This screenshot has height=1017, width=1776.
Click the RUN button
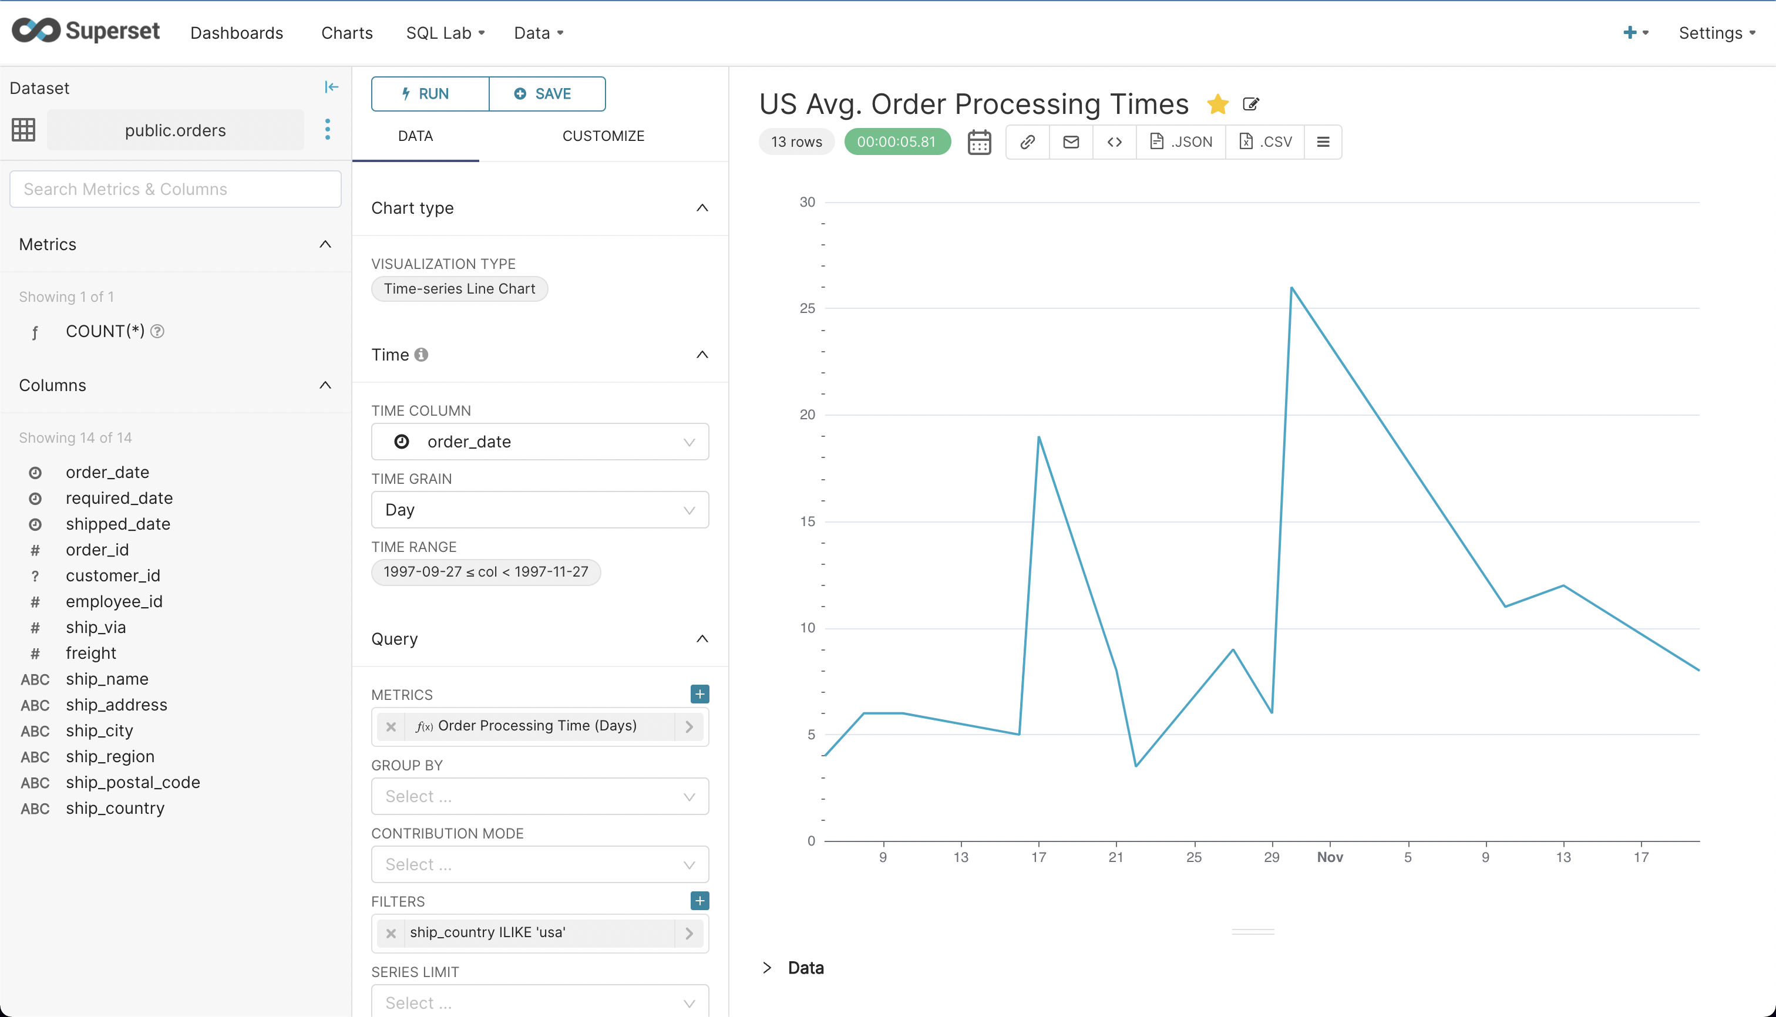click(x=429, y=93)
